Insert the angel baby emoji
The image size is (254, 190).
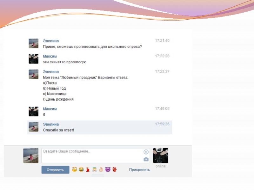click(94, 169)
